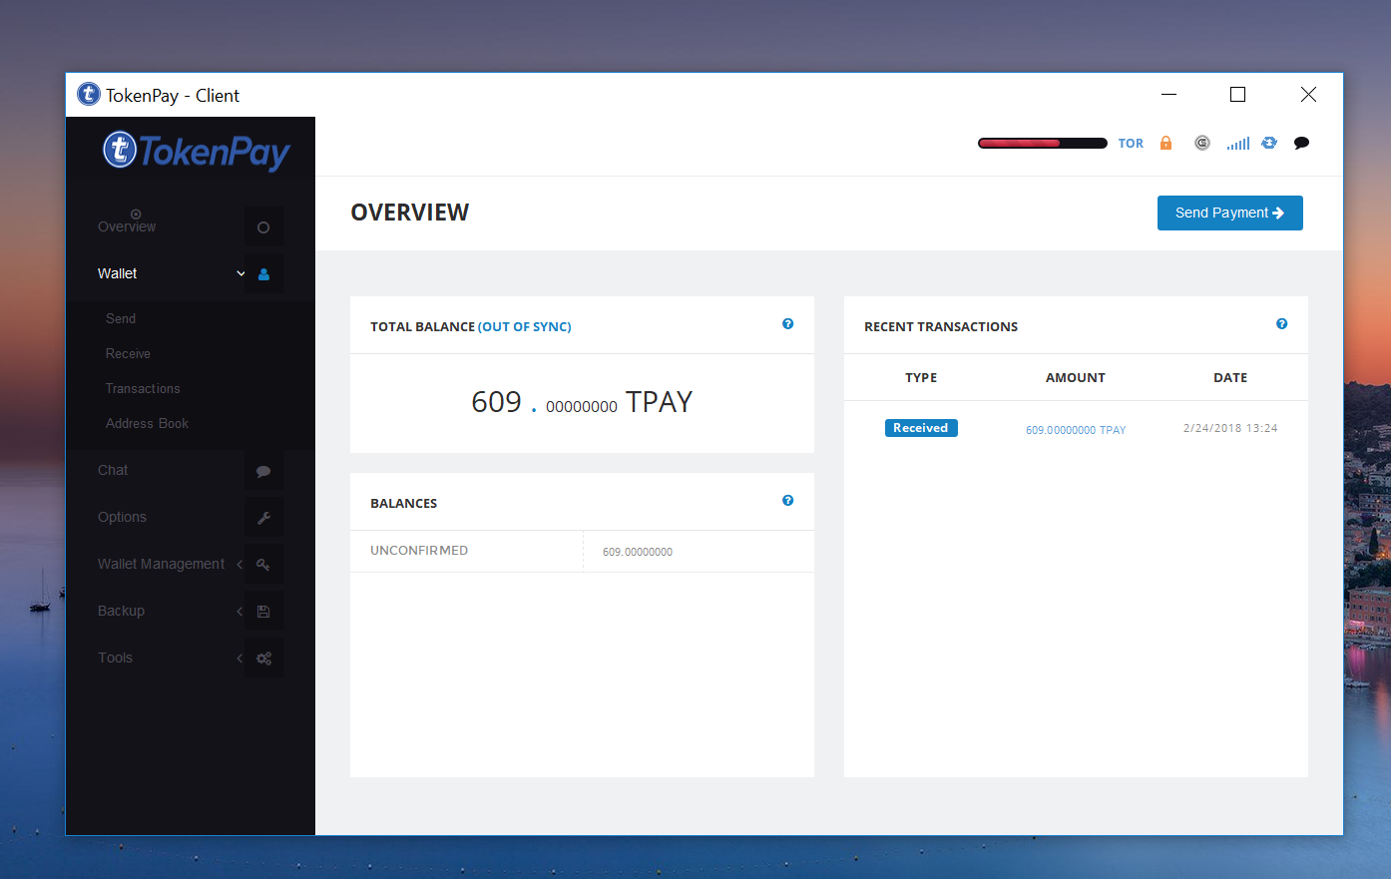Screen dimensions: 1391x879
Task: Click the chat bubble icon in status bar
Action: click(x=1301, y=143)
